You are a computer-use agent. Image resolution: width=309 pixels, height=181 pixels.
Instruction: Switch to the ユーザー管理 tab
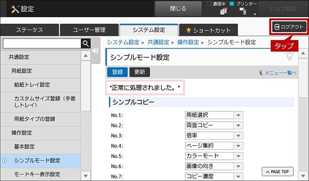pos(89,30)
